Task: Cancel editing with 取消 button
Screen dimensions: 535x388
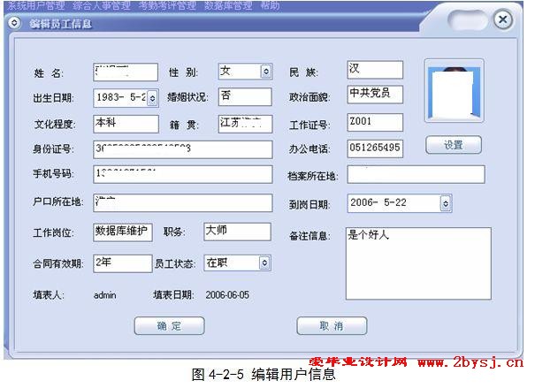Action: tap(331, 326)
